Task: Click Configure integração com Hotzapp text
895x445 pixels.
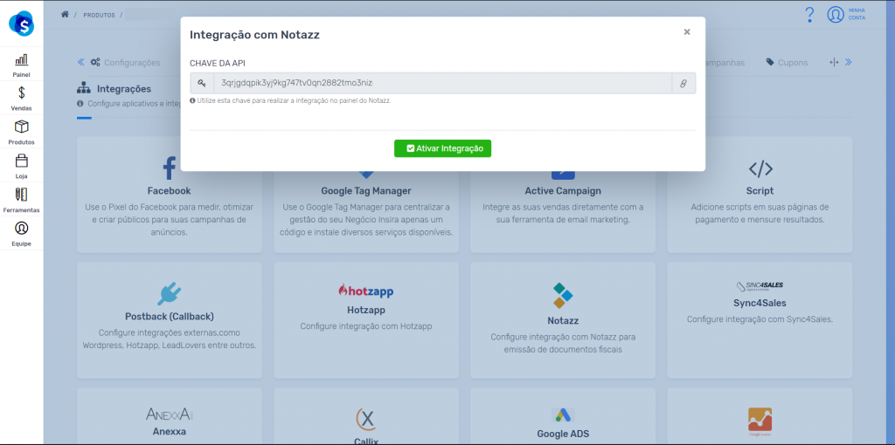Action: click(x=366, y=326)
